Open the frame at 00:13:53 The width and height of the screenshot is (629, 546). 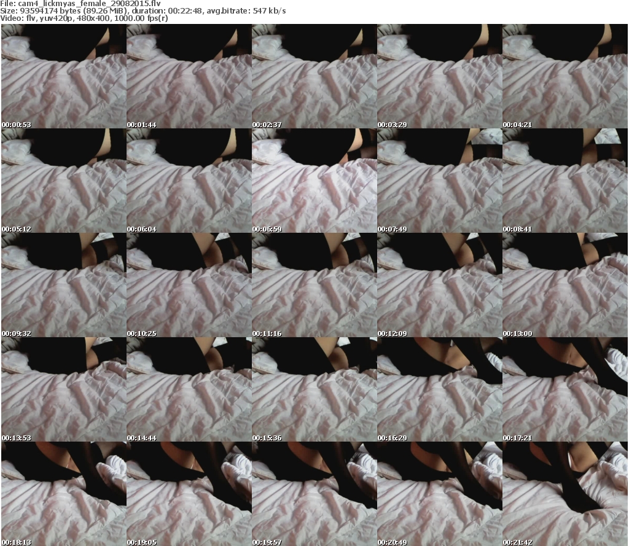pos(64,389)
